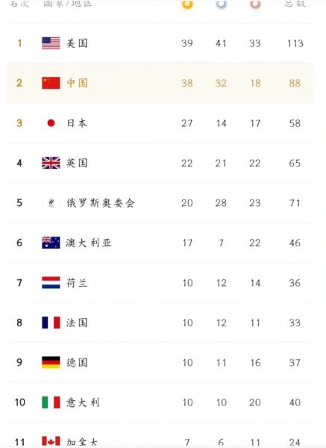The width and height of the screenshot is (326, 448).
Task: Click the 意大利 country name
Action: (x=83, y=402)
